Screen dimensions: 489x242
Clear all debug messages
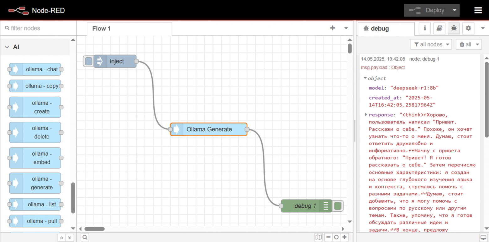tap(465, 44)
